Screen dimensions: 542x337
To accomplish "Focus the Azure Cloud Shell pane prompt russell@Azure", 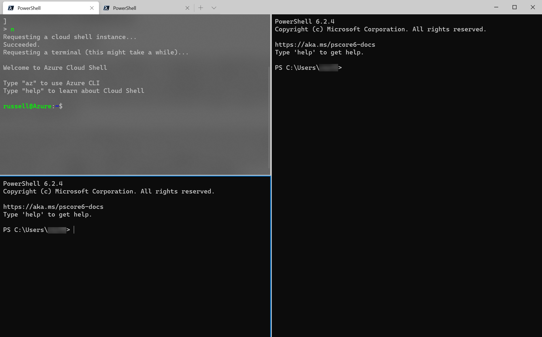I will pos(33,106).
